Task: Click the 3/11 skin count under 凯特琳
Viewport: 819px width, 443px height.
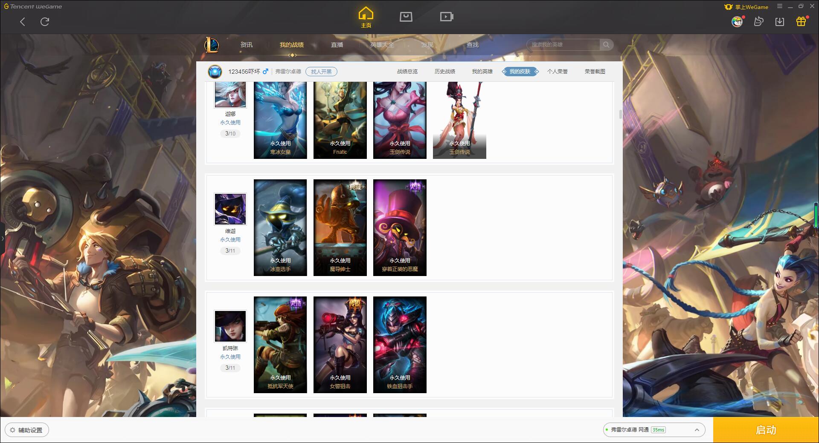Action: [230, 368]
